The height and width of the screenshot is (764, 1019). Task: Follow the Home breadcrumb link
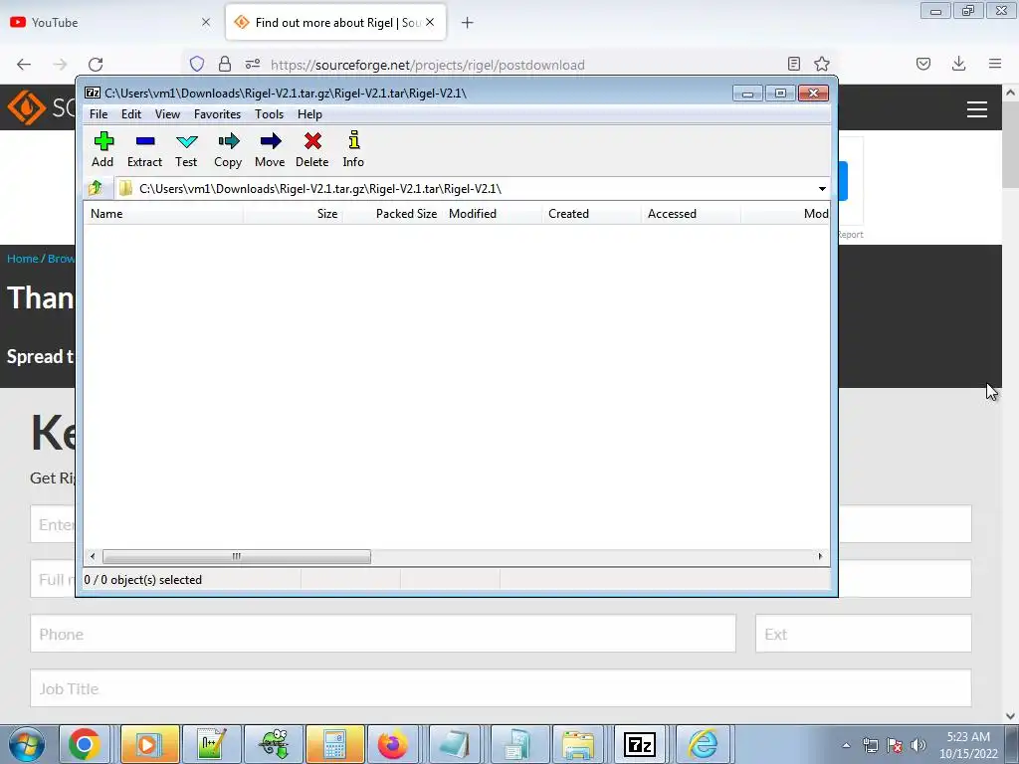[x=23, y=259]
